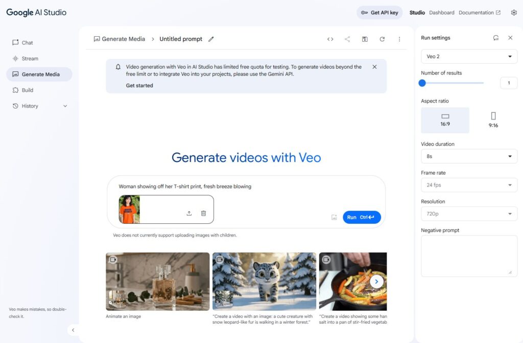Viewport: 523px width, 343px height.
Task: Open the Resolution 720p dropdown
Action: click(469, 214)
